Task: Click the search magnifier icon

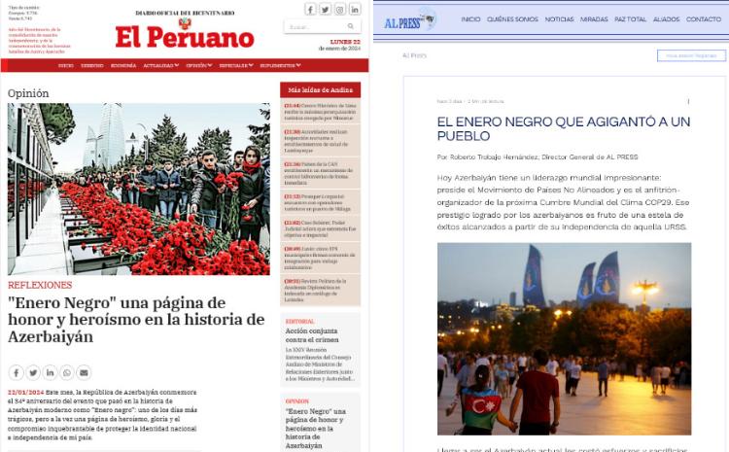Action: point(351,27)
